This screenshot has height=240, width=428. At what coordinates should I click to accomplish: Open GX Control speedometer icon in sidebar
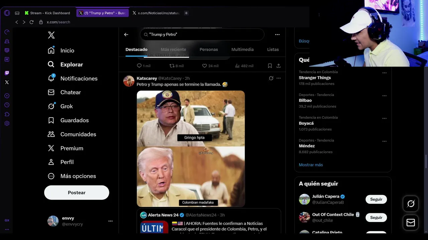click(x=7, y=32)
